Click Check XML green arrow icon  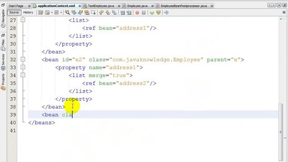coord(152,13)
